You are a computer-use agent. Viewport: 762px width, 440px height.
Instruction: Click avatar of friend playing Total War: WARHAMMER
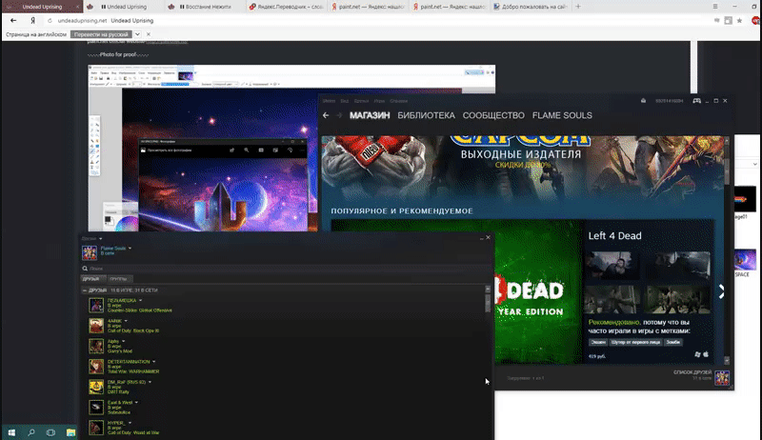96,366
